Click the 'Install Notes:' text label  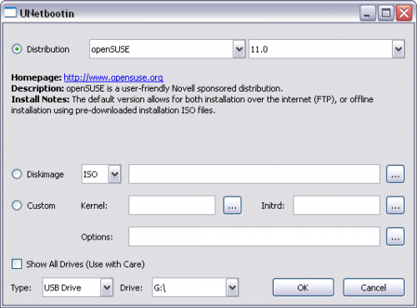(40, 99)
